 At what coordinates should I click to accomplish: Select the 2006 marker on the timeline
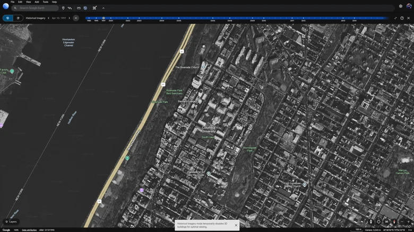[x=212, y=19]
